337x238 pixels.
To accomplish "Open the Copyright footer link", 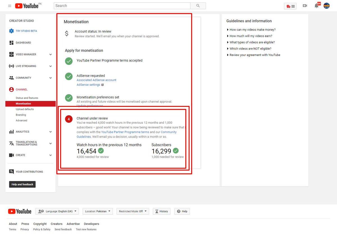I will point(40,224).
